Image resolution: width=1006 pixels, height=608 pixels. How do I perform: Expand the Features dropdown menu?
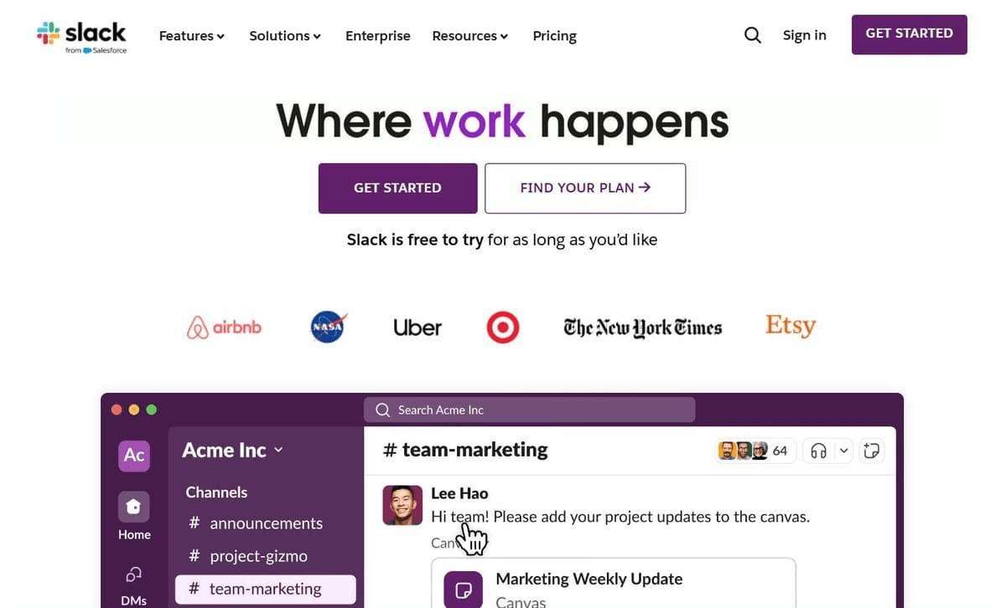pos(191,36)
